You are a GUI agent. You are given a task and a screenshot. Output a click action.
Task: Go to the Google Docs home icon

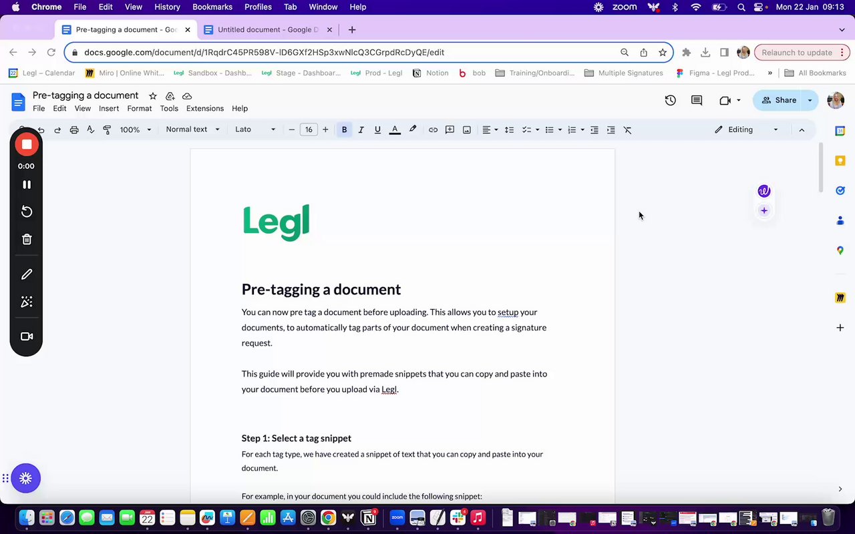18,101
